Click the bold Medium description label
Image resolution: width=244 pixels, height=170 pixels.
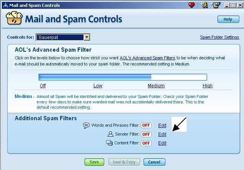click(23, 96)
